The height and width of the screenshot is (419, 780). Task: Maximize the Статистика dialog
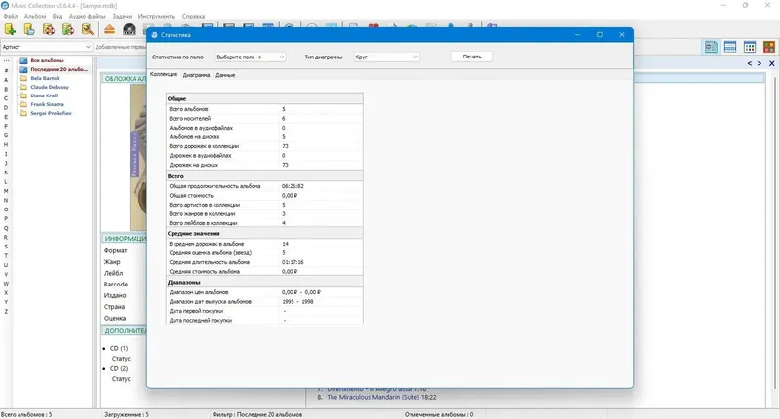600,35
